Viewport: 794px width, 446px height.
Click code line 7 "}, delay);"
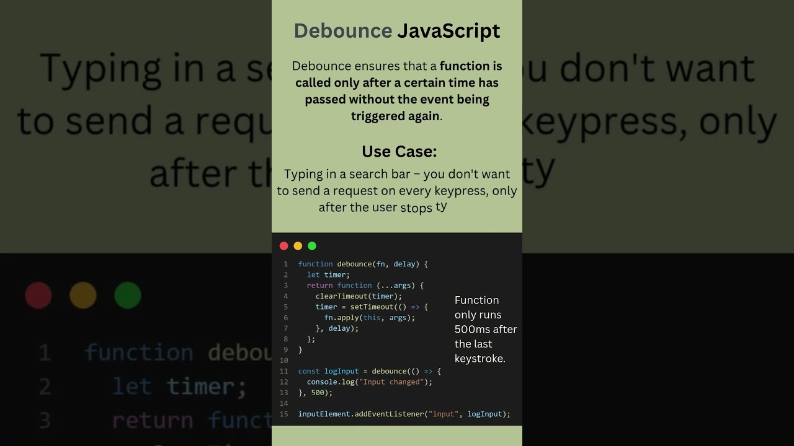pyautogui.click(x=337, y=328)
